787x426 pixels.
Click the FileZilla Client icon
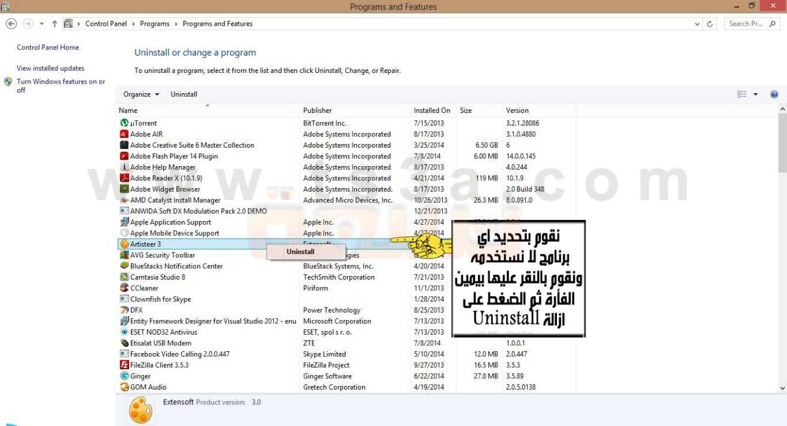(124, 365)
